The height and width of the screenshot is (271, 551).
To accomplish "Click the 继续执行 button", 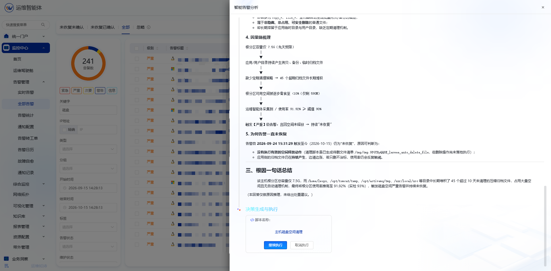I will point(275,245).
